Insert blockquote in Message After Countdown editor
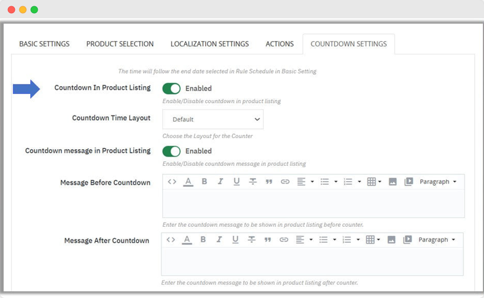The image size is (484, 298). click(267, 240)
